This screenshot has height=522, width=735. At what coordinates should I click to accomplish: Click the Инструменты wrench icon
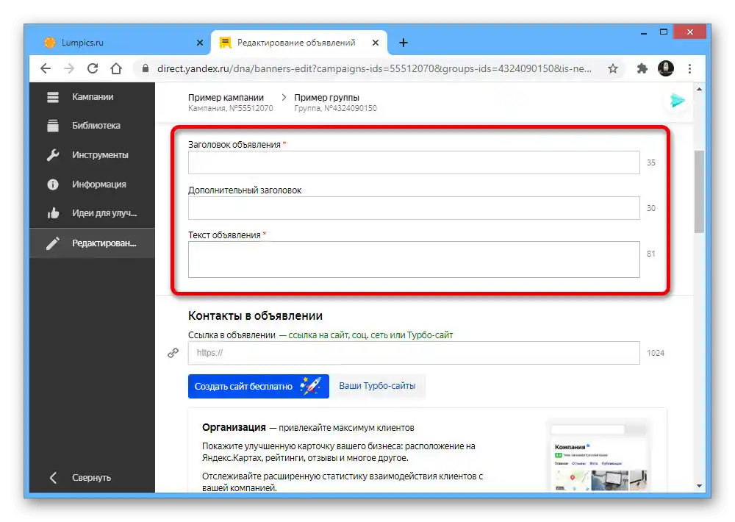[x=53, y=155]
